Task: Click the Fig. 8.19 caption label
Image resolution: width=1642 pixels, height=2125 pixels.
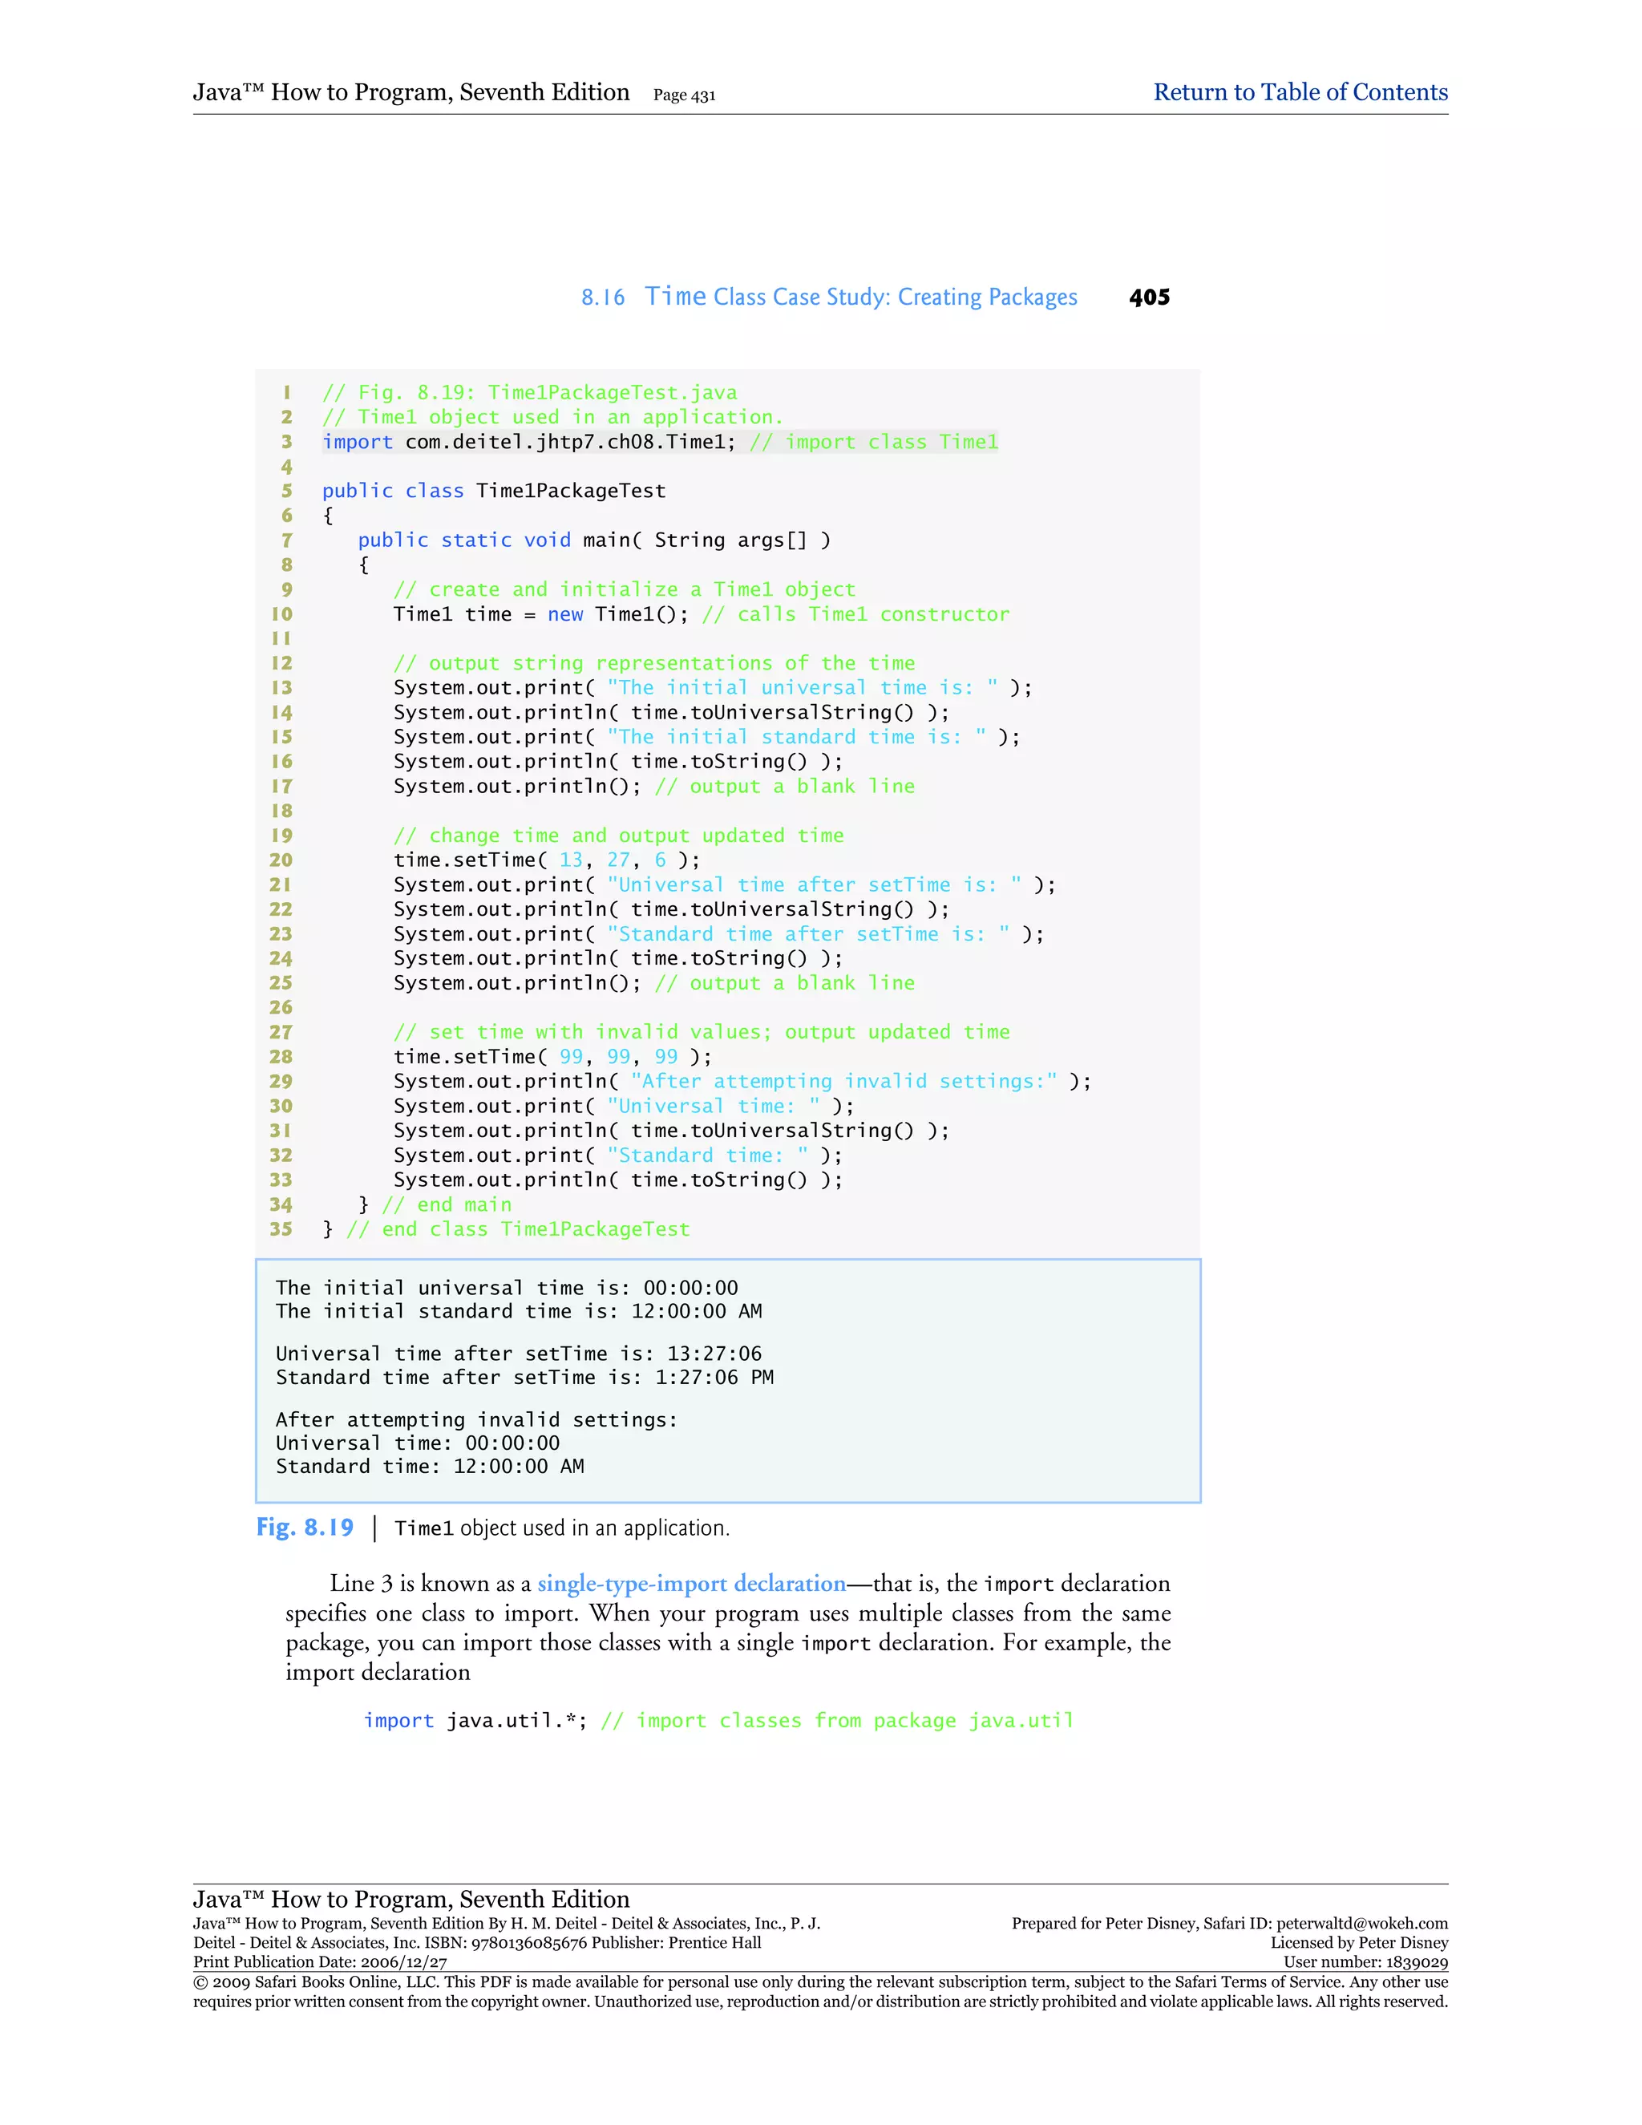Action: pyautogui.click(x=305, y=1528)
